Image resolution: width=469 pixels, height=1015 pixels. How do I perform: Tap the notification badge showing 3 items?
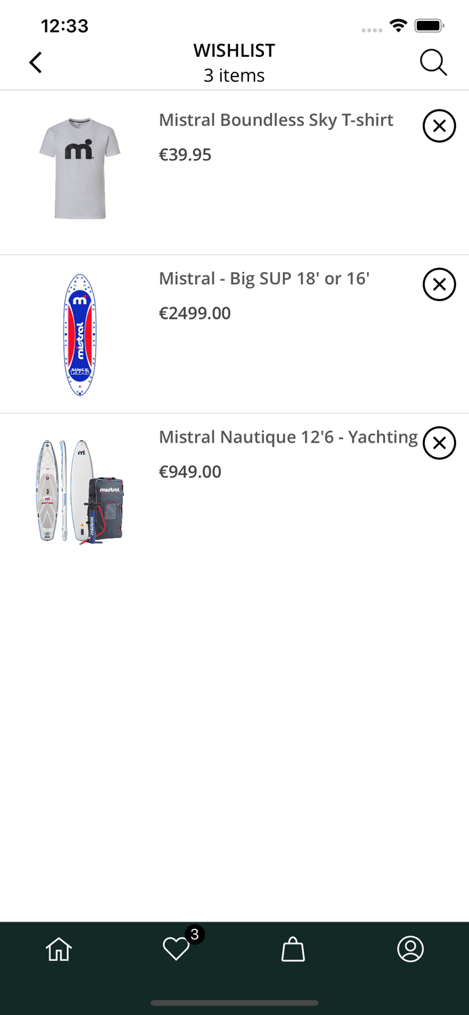194,934
